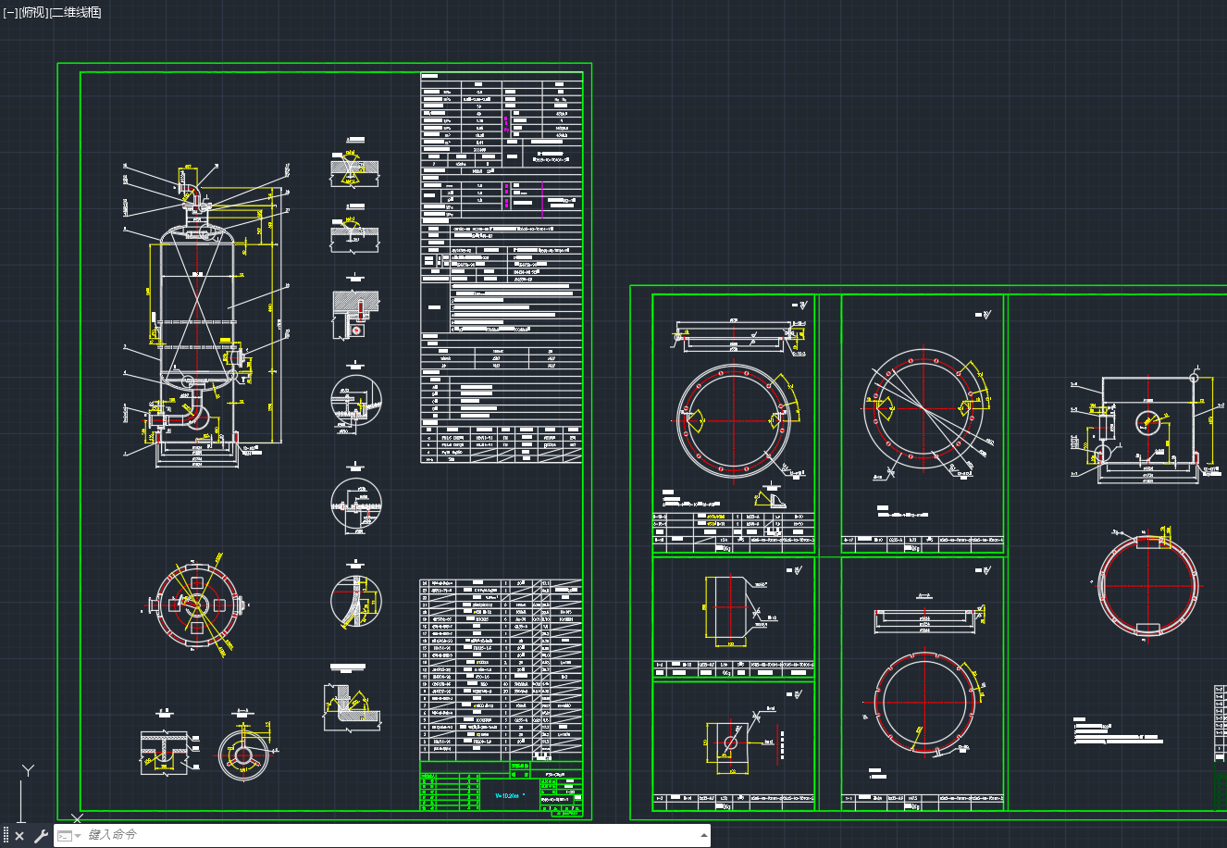The width and height of the screenshot is (1227, 848).
Task: Grab the command line grip handle
Action: click(6, 836)
